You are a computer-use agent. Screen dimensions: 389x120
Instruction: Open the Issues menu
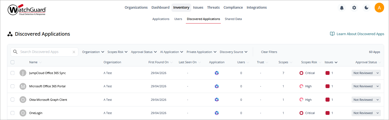198,8
